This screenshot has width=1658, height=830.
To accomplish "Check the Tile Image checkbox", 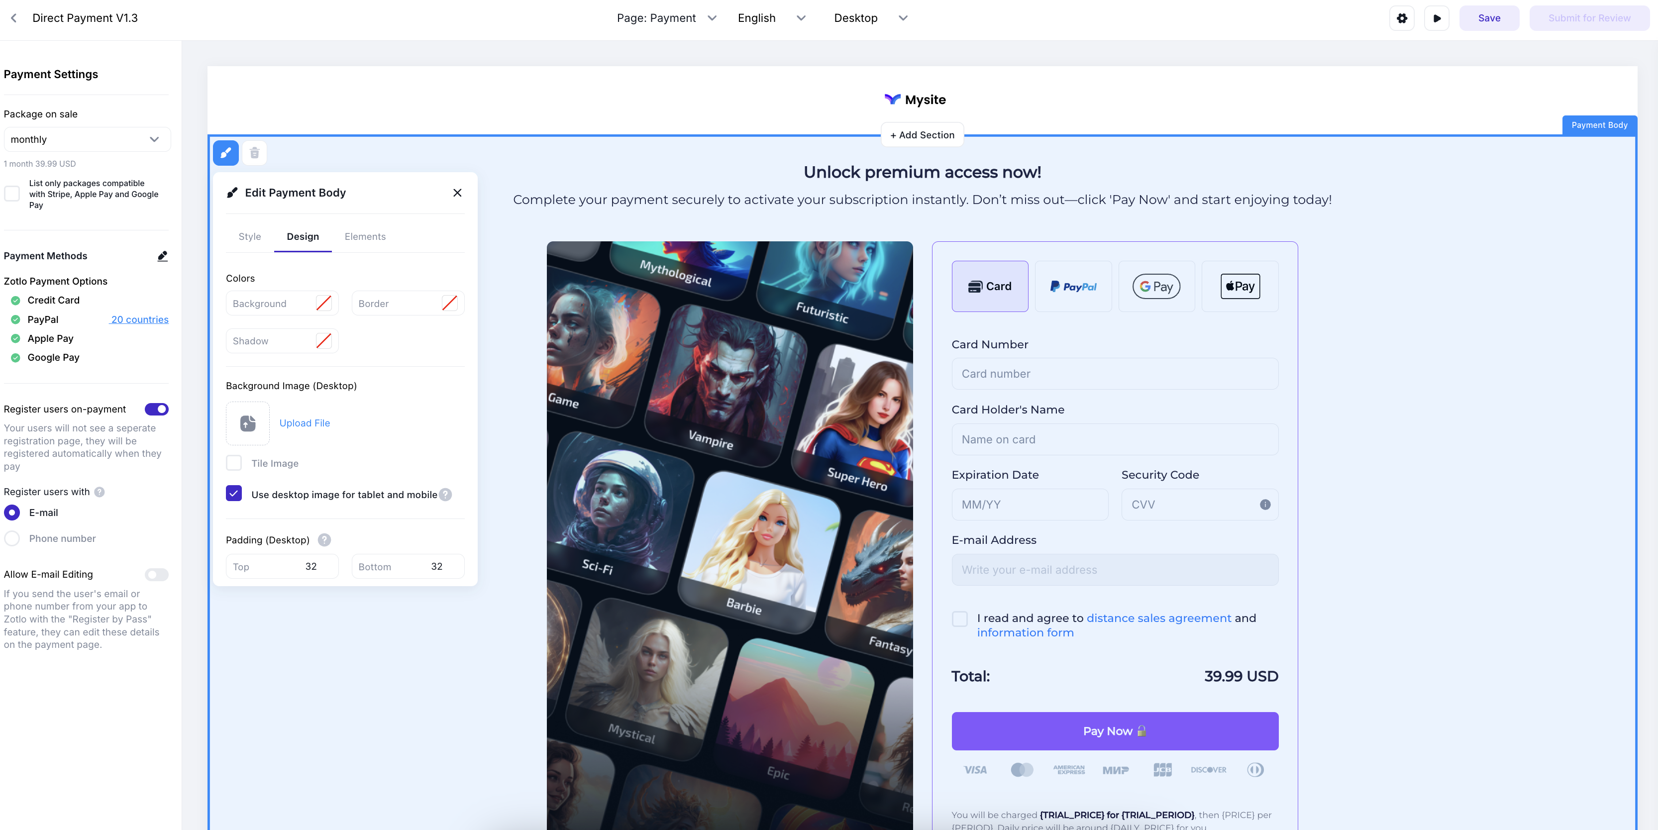I will [x=234, y=463].
